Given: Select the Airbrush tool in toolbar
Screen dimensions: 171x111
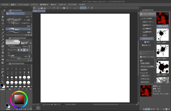Looking at the screenshot, I should pos(3,46).
